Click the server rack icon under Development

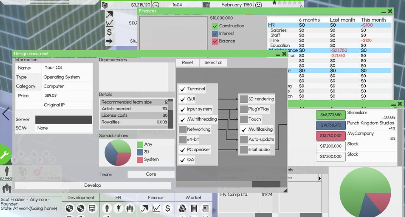pos(92,208)
